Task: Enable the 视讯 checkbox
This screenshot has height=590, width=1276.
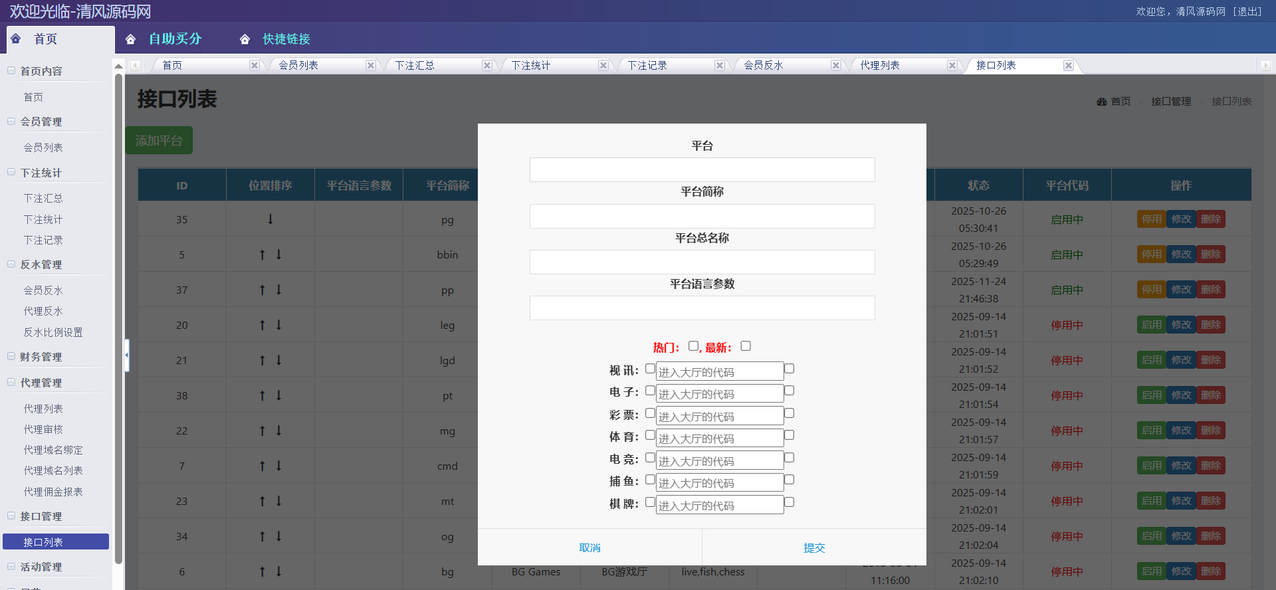Action: (650, 369)
